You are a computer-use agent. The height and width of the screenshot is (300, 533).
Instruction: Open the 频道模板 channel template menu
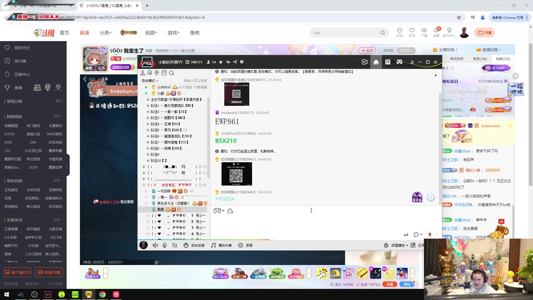pyautogui.click(x=396, y=245)
